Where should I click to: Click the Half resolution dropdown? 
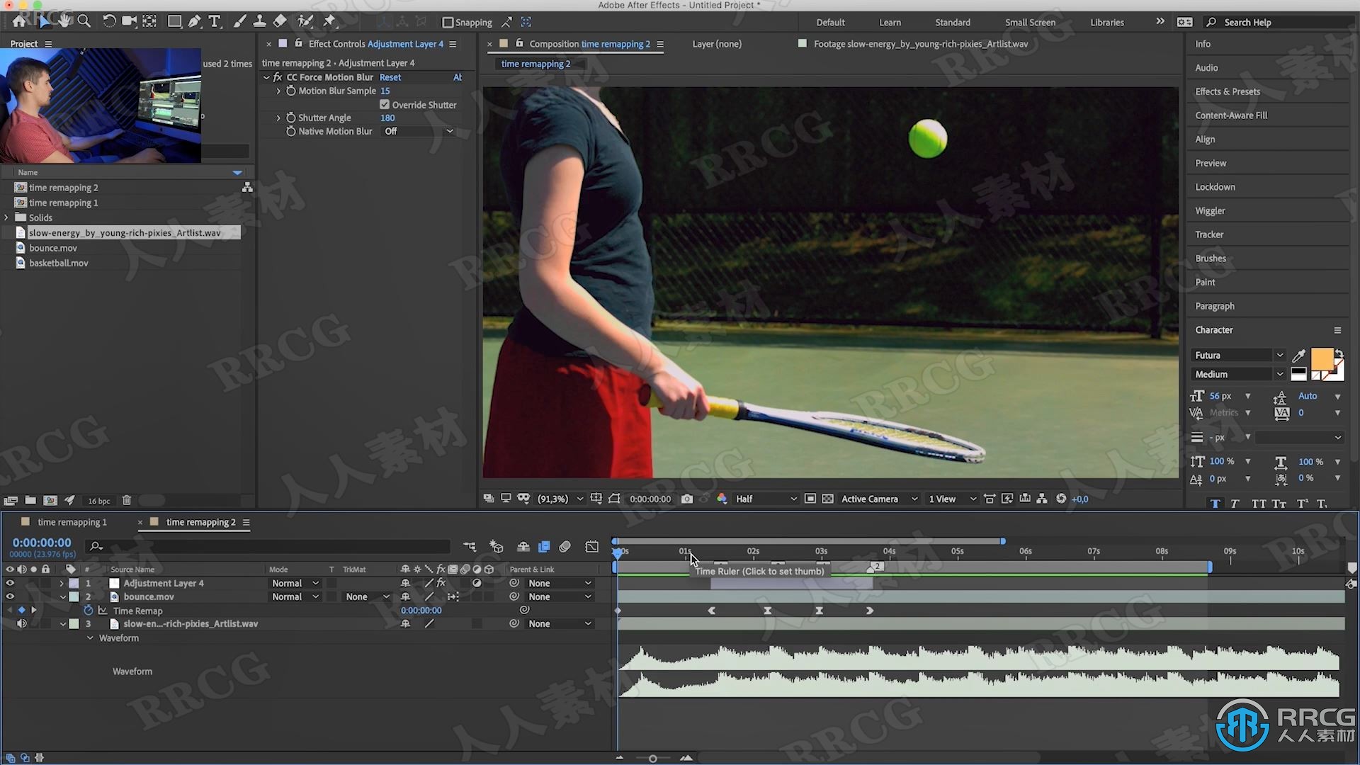[764, 498]
